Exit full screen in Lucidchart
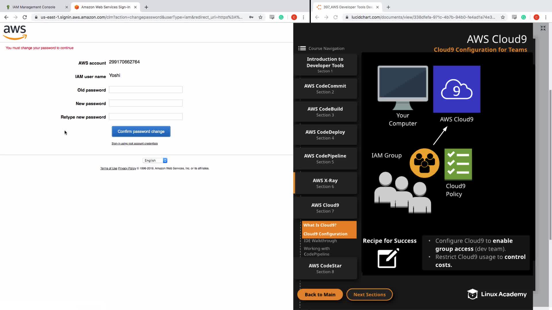The height and width of the screenshot is (310, 552). (543, 28)
